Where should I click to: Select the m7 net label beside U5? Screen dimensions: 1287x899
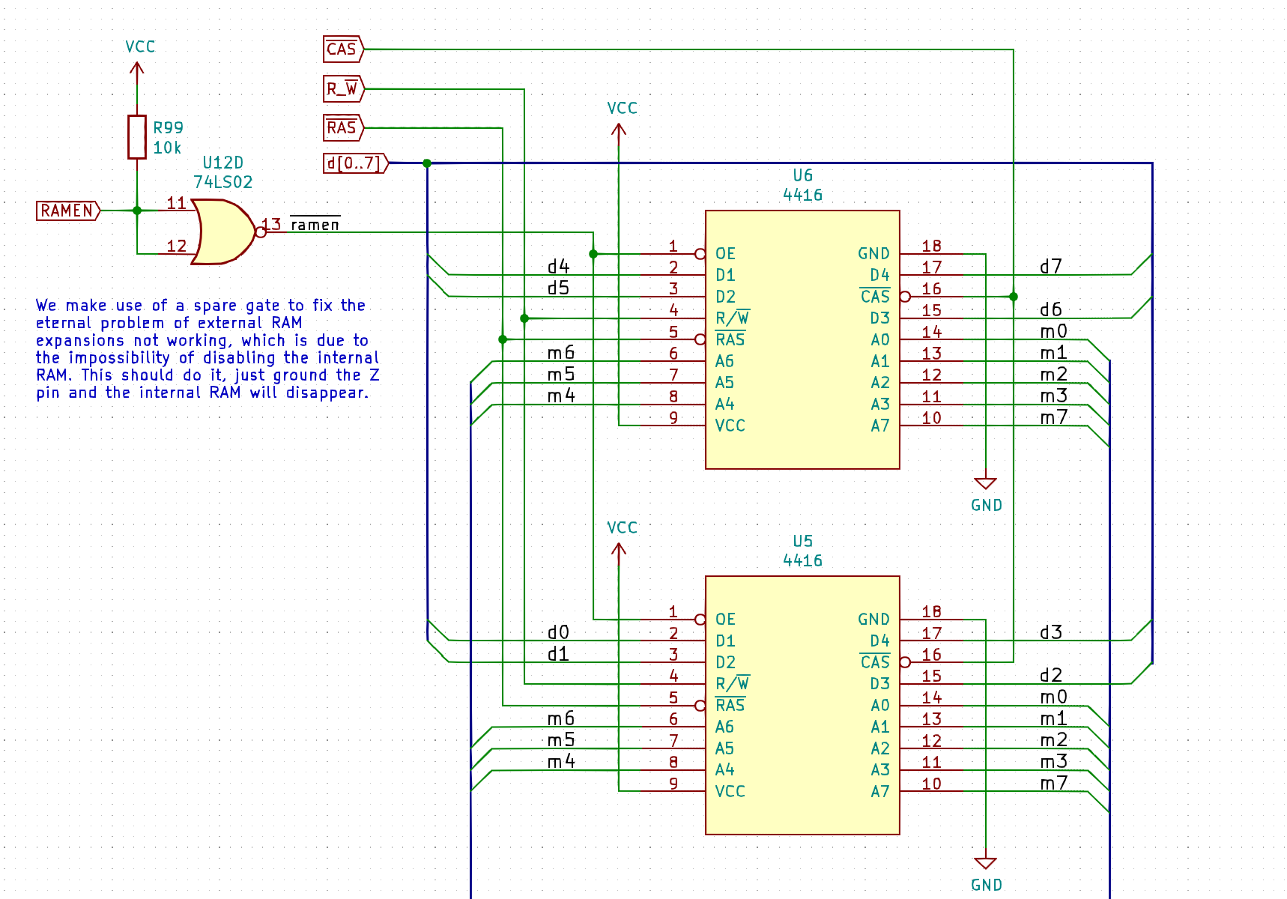click(1054, 783)
